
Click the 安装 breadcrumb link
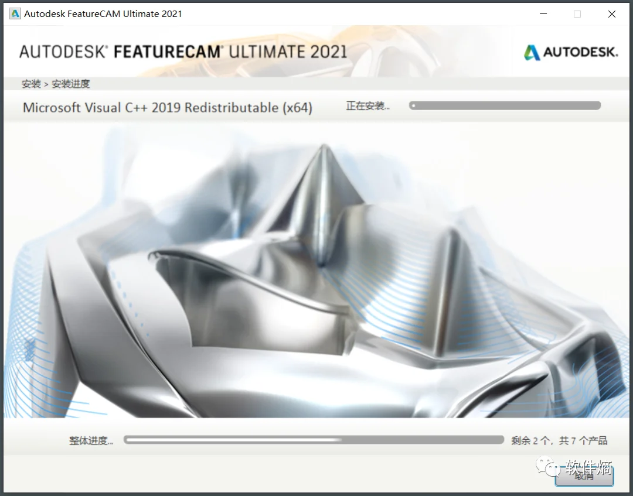point(31,84)
